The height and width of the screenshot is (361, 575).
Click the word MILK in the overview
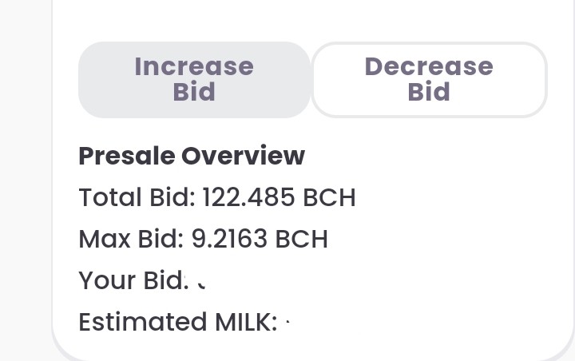[246, 322]
